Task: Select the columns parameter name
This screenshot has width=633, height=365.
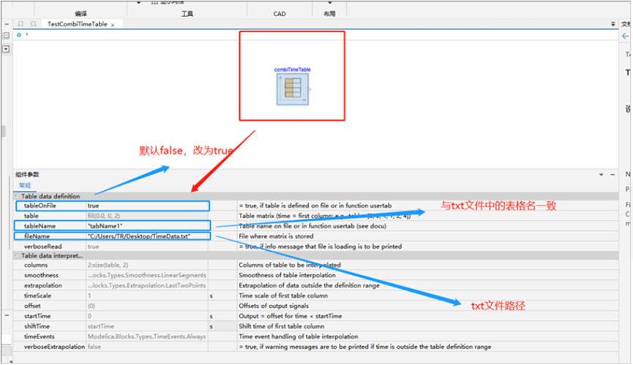Action: click(36, 266)
